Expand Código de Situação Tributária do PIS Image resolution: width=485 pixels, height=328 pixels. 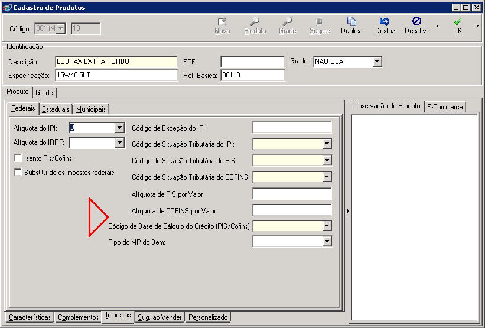327,160
